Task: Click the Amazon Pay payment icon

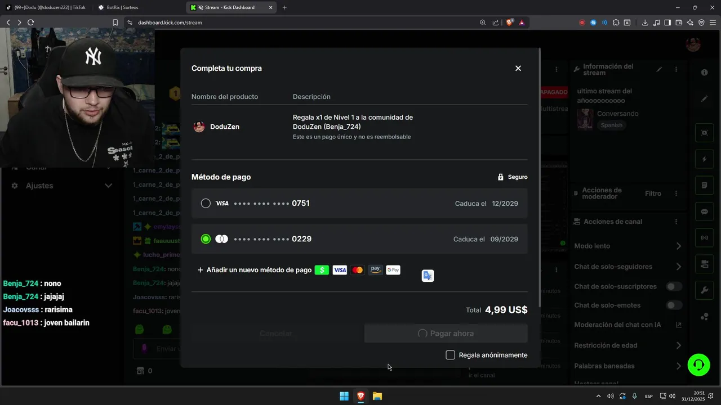Action: (376, 270)
